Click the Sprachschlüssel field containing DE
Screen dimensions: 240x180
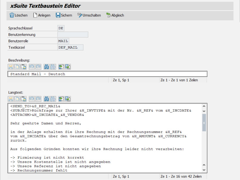61,28
